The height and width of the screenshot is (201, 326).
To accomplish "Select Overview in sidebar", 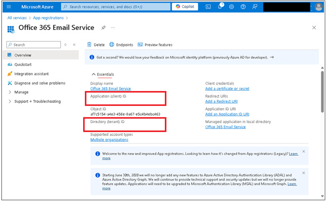I will pos(41,55).
